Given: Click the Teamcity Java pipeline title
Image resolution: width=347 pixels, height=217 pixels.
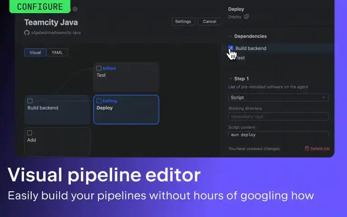Looking at the screenshot, I should click(51, 22).
